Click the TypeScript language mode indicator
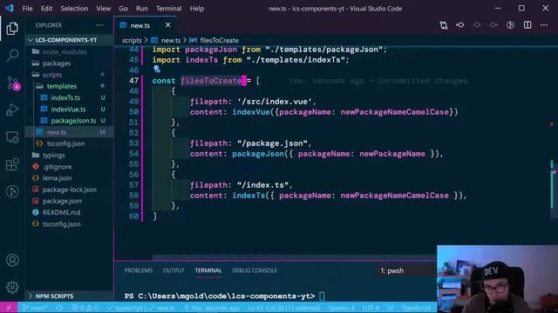 point(416,308)
